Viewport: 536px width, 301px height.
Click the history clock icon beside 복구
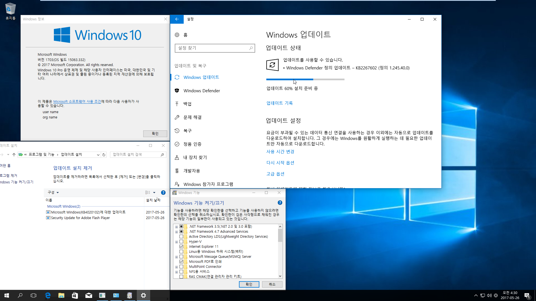pos(177,131)
